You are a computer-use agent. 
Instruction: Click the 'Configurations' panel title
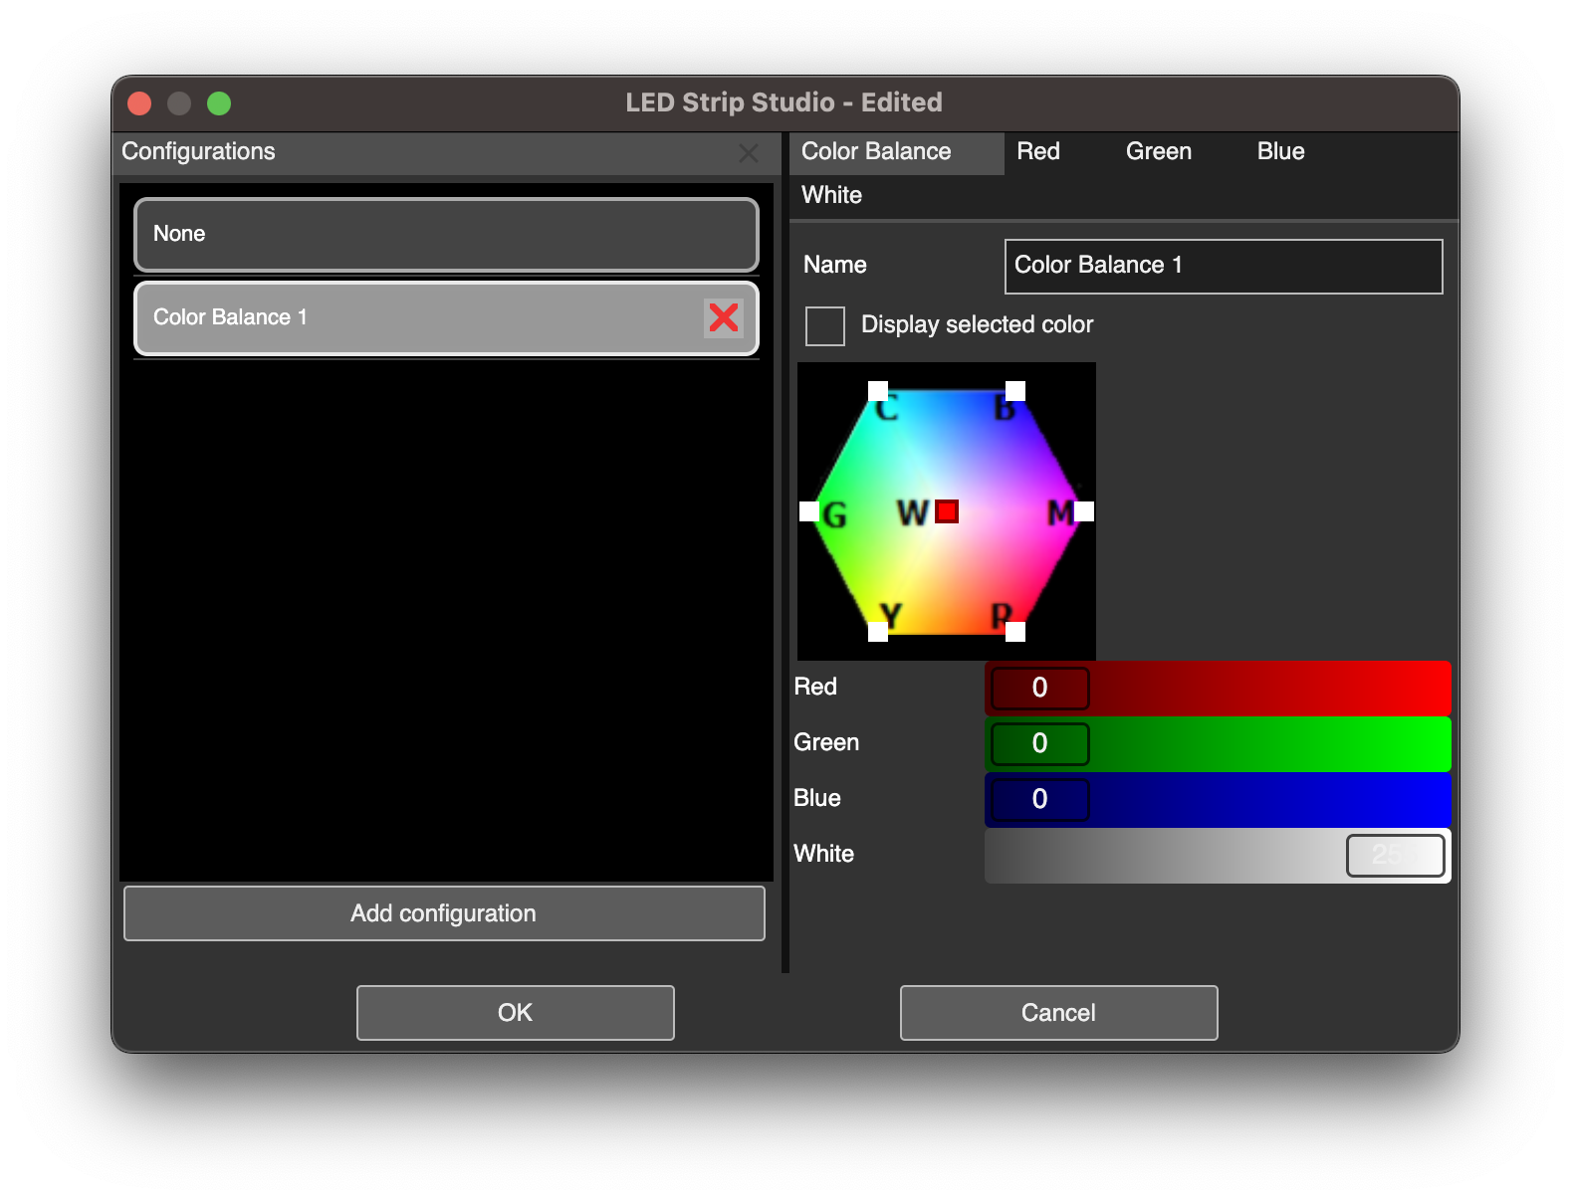[x=198, y=151]
